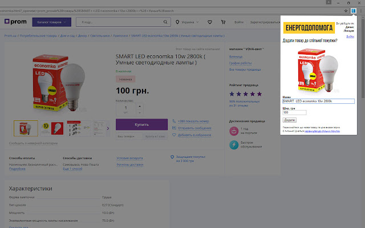
Task: Click the Ціна, грн field in popup
Action: point(294,113)
